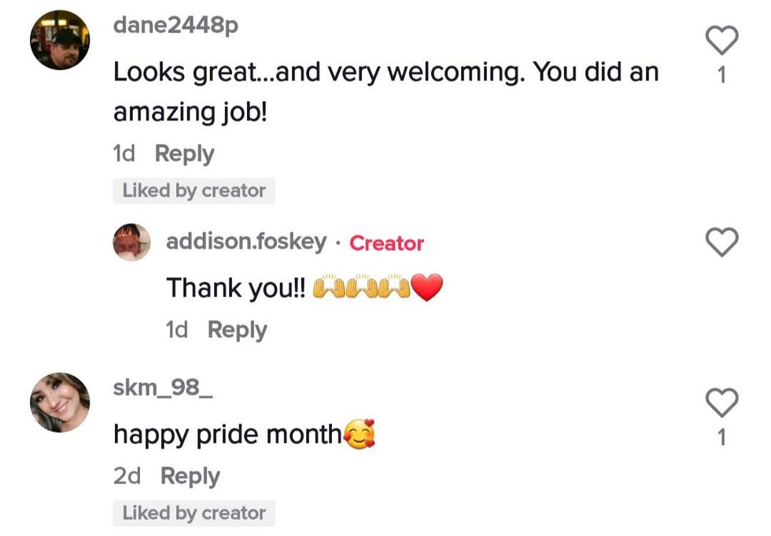Click the "happy pride month" comment text

pyautogui.click(x=227, y=435)
